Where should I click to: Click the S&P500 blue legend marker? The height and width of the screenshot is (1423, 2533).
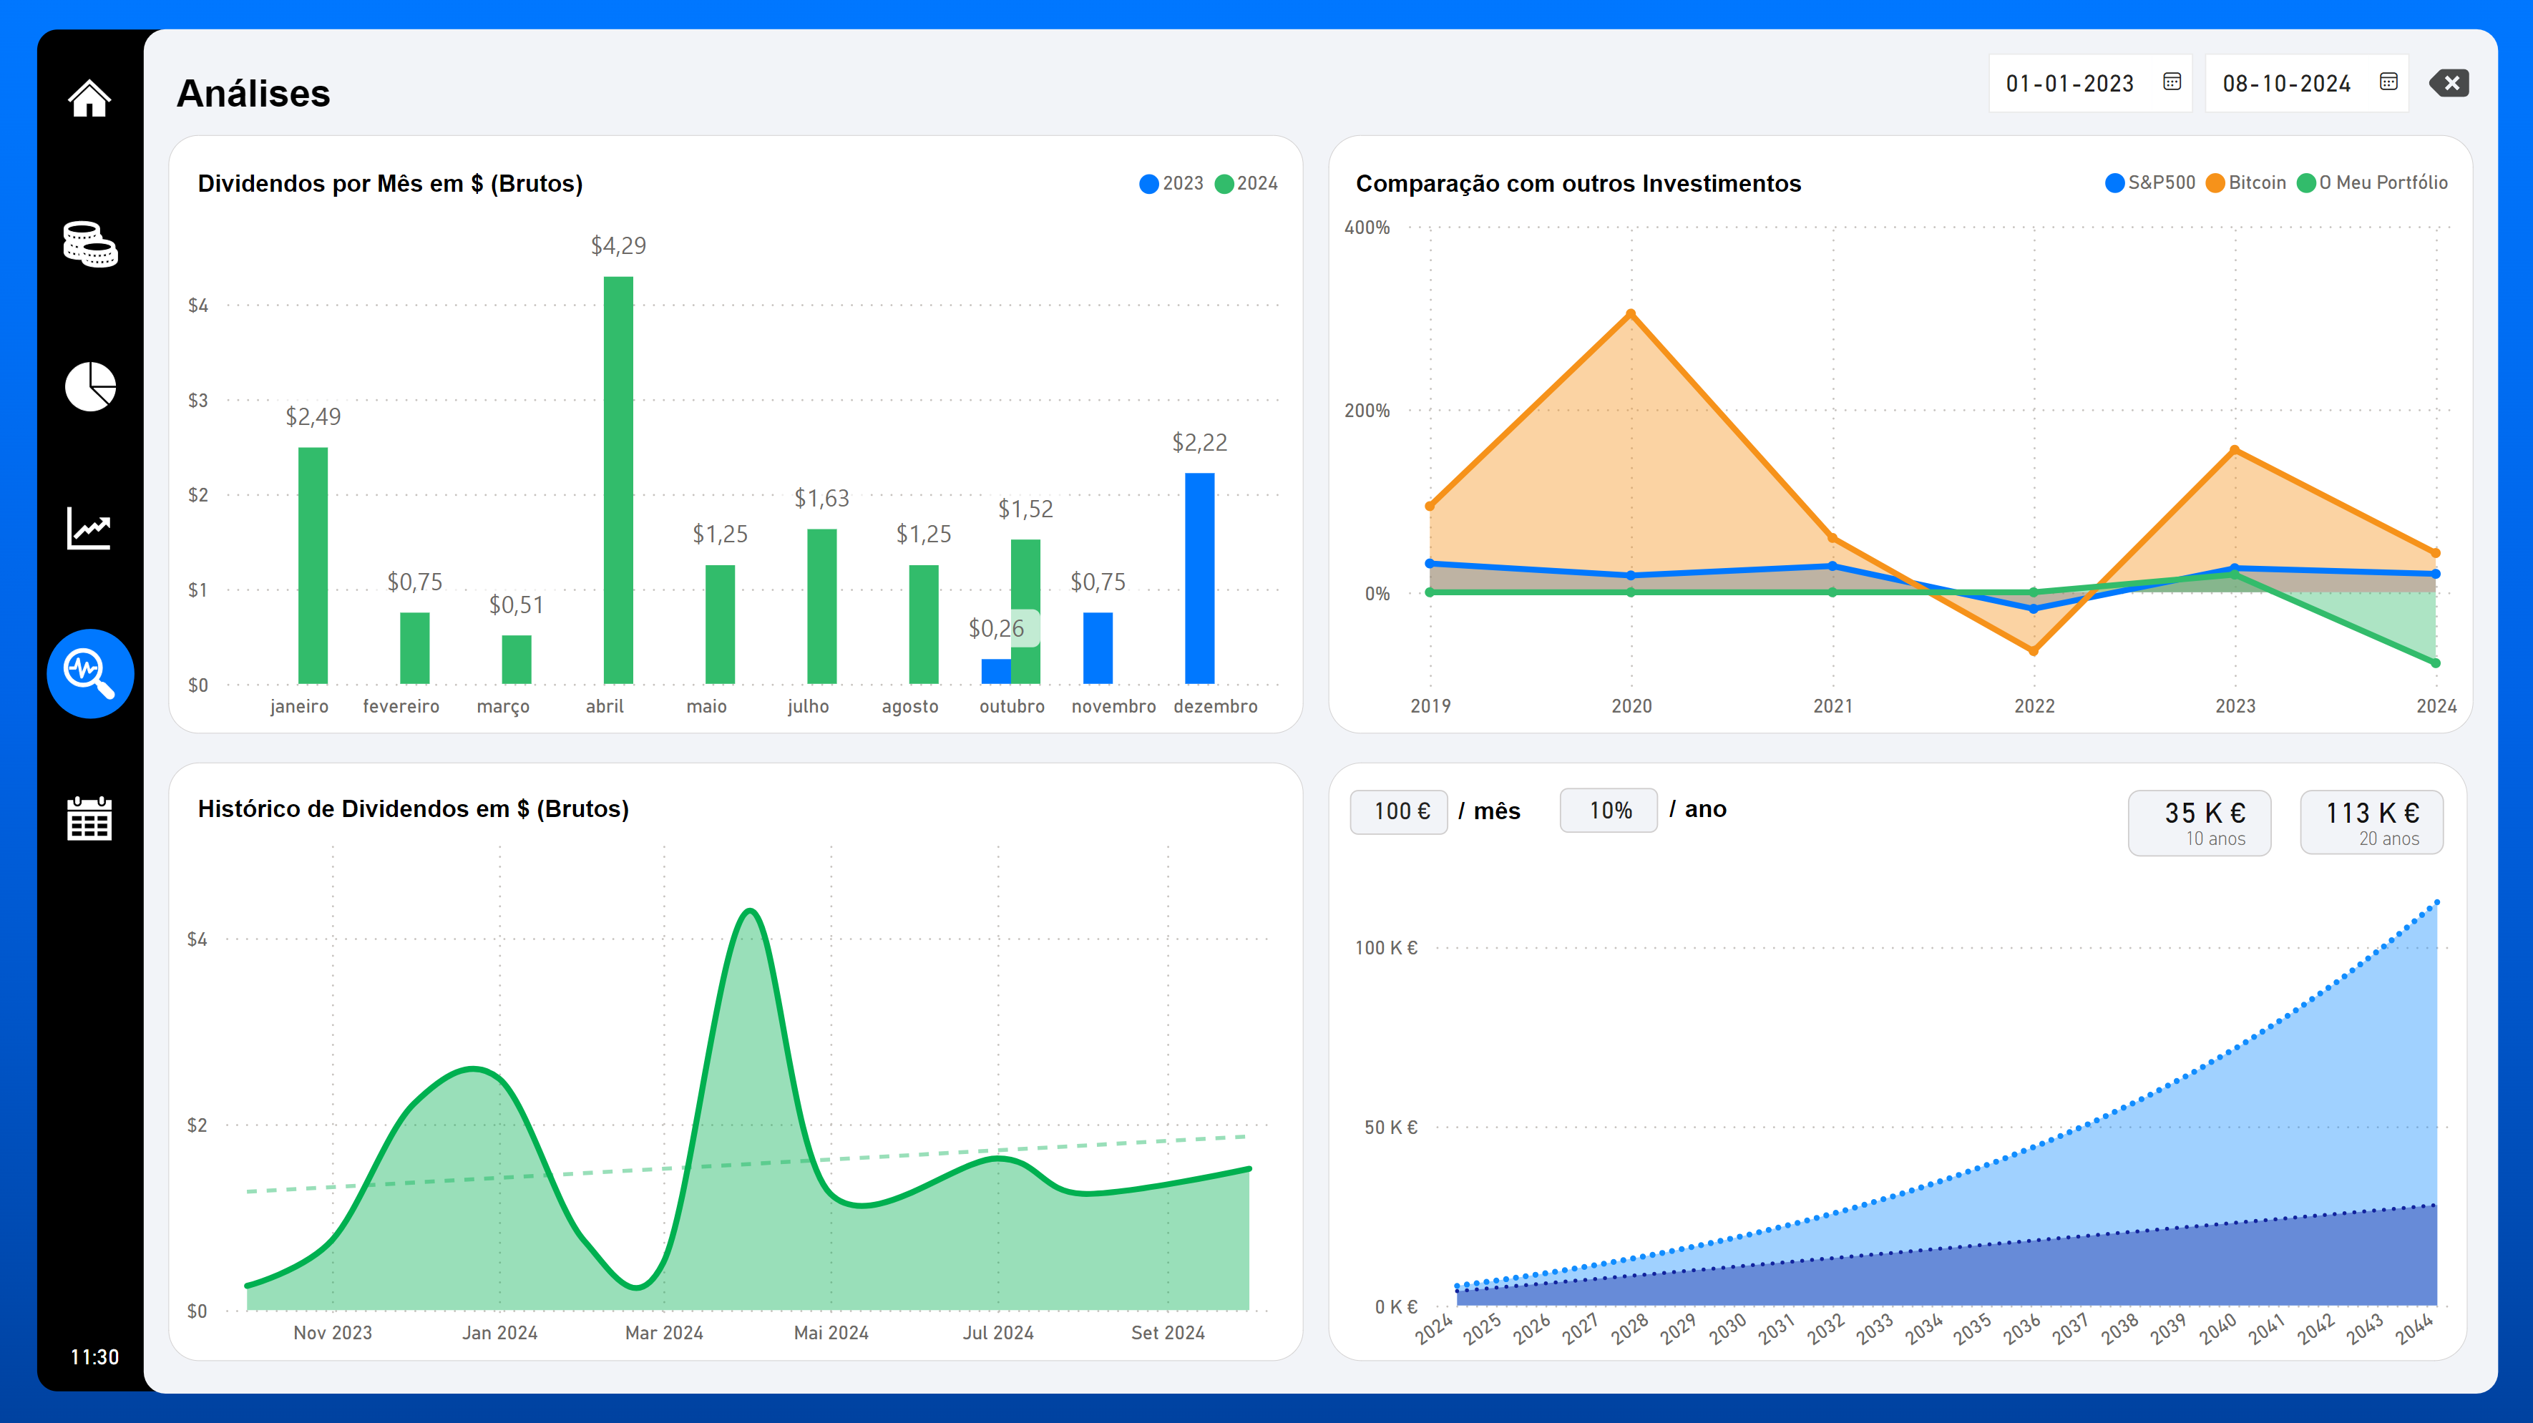2114,183
